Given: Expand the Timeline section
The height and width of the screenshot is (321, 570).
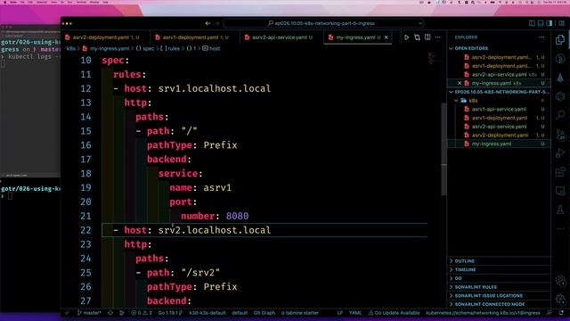Looking at the screenshot, I should click(499, 269).
